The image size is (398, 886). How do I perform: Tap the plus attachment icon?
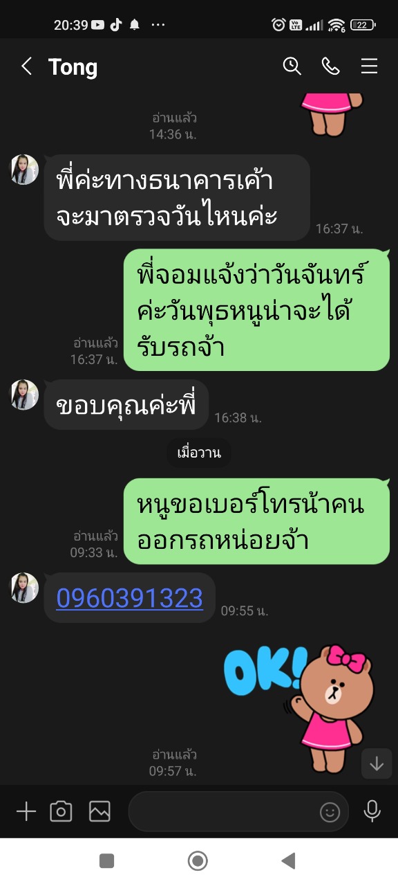26,811
